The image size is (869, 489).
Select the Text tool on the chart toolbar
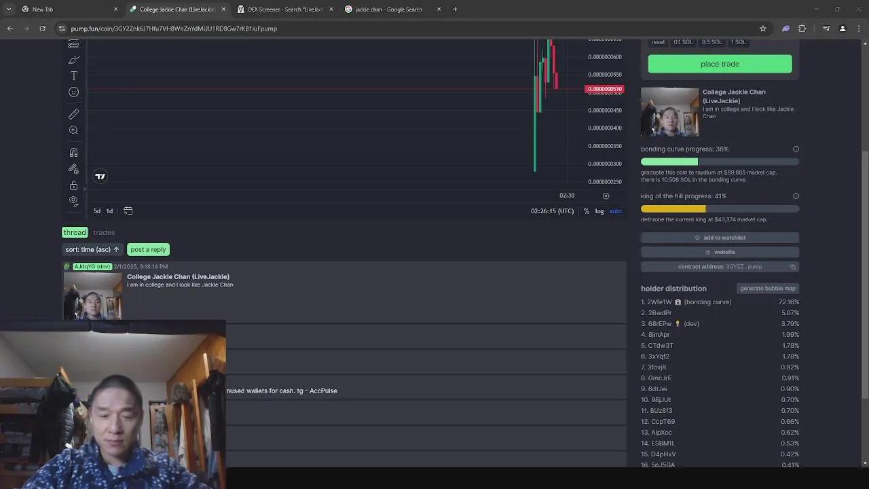[74, 75]
